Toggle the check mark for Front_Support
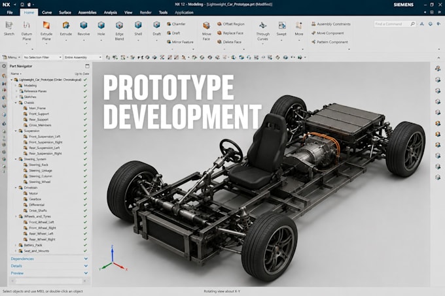Screen dimensions: 445x296 [x=85, y=114]
